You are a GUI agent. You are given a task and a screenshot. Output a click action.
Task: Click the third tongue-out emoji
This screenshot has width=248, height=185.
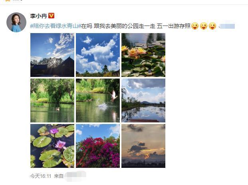pos(212,26)
